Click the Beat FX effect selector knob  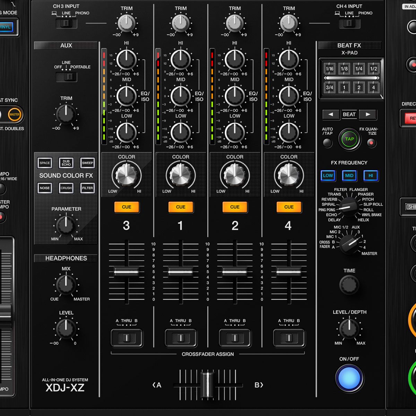point(348,207)
